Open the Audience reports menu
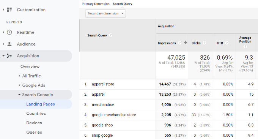The height and width of the screenshot is (139, 258). click(26, 44)
